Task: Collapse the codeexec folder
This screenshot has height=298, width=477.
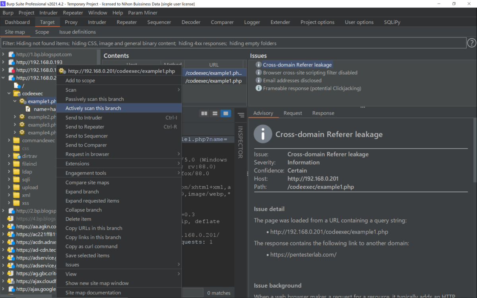Action: (x=9, y=94)
